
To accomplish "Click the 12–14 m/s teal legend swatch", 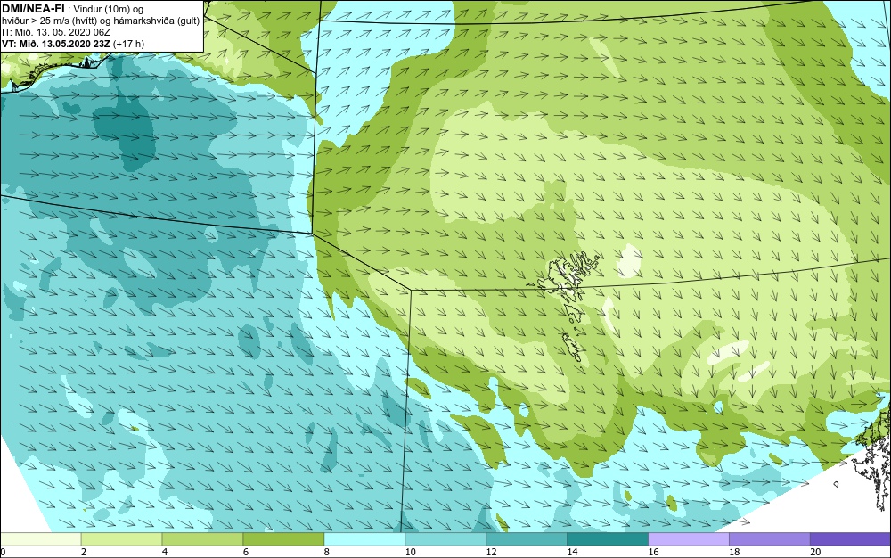I will tap(527, 539).
